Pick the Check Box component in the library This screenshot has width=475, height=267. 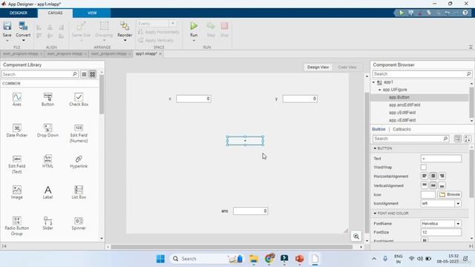coord(79,99)
